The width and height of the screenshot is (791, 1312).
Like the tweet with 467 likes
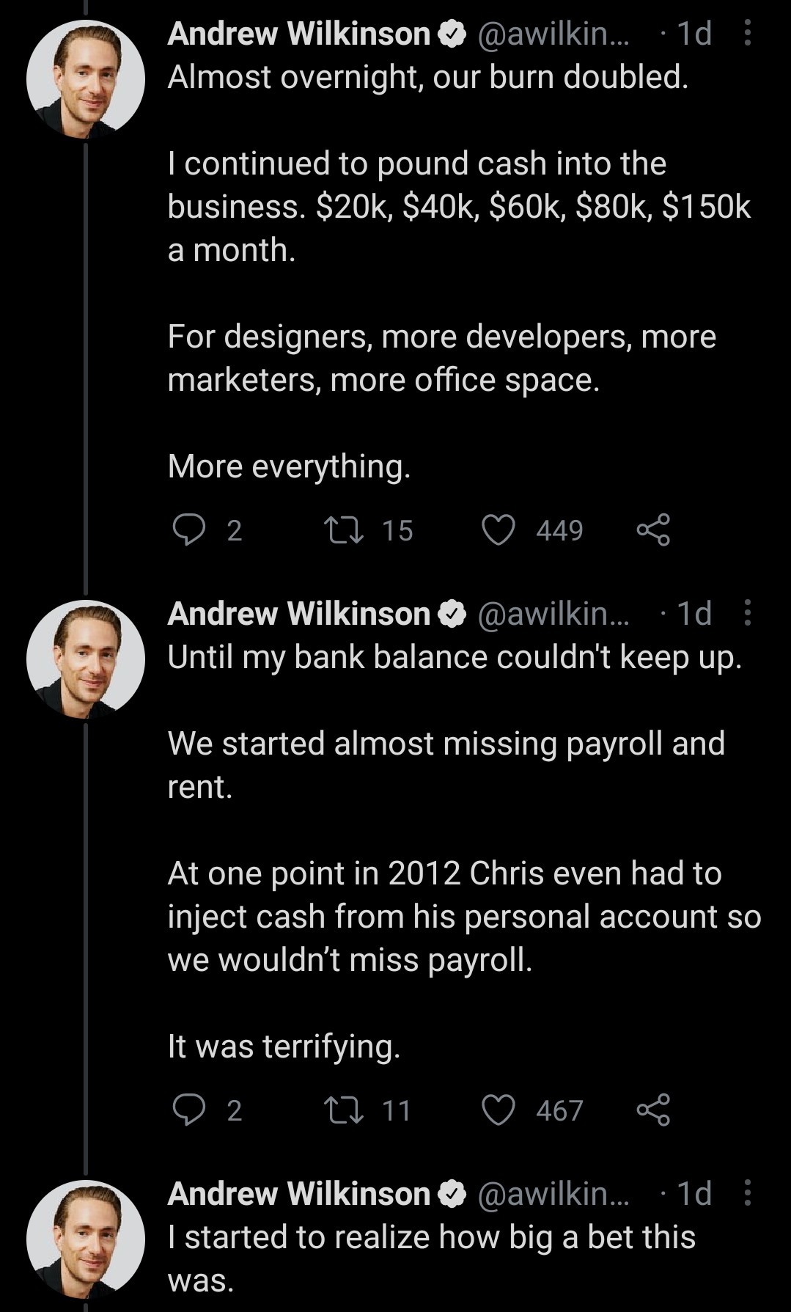pyautogui.click(x=498, y=1110)
